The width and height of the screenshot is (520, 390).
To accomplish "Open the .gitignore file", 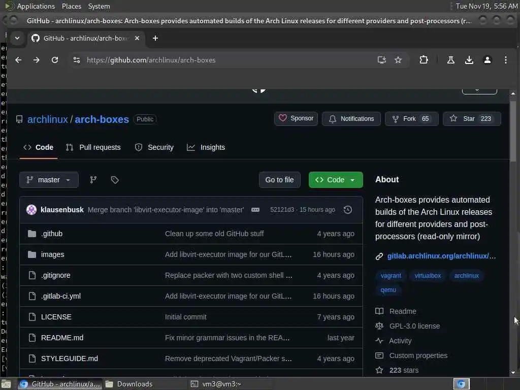I will tap(56, 275).
